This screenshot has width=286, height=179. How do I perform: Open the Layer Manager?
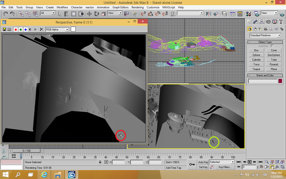[224, 14]
